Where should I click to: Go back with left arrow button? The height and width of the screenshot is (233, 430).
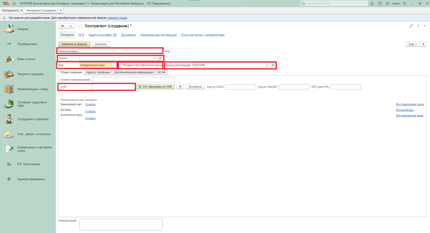(x=63, y=26)
